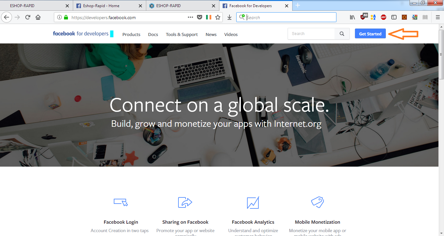This screenshot has height=236, width=444.
Task: Click the green secure connection padlock
Action: 66,18
